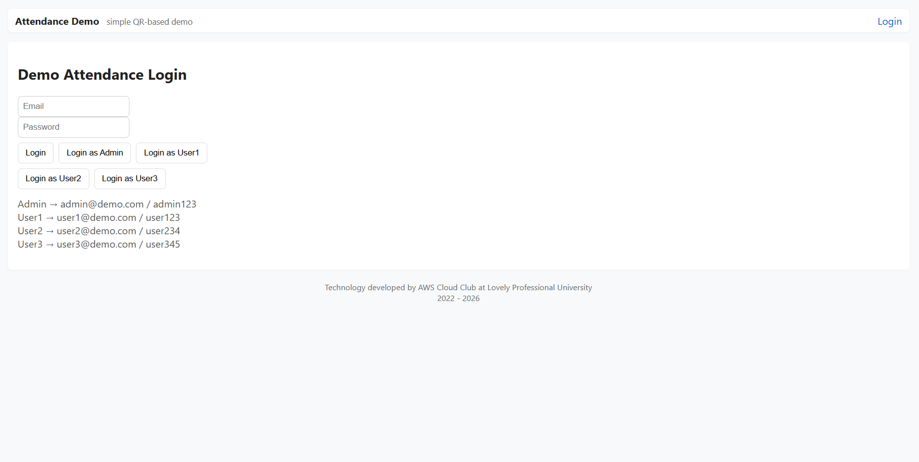This screenshot has height=462, width=919.
Task: Click the Demo Attendance Login heading
Action: coord(102,75)
